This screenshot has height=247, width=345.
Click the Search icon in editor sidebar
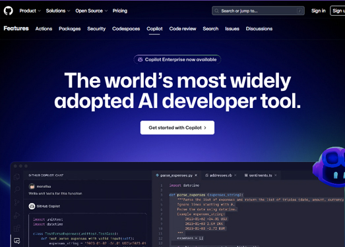tap(17, 189)
